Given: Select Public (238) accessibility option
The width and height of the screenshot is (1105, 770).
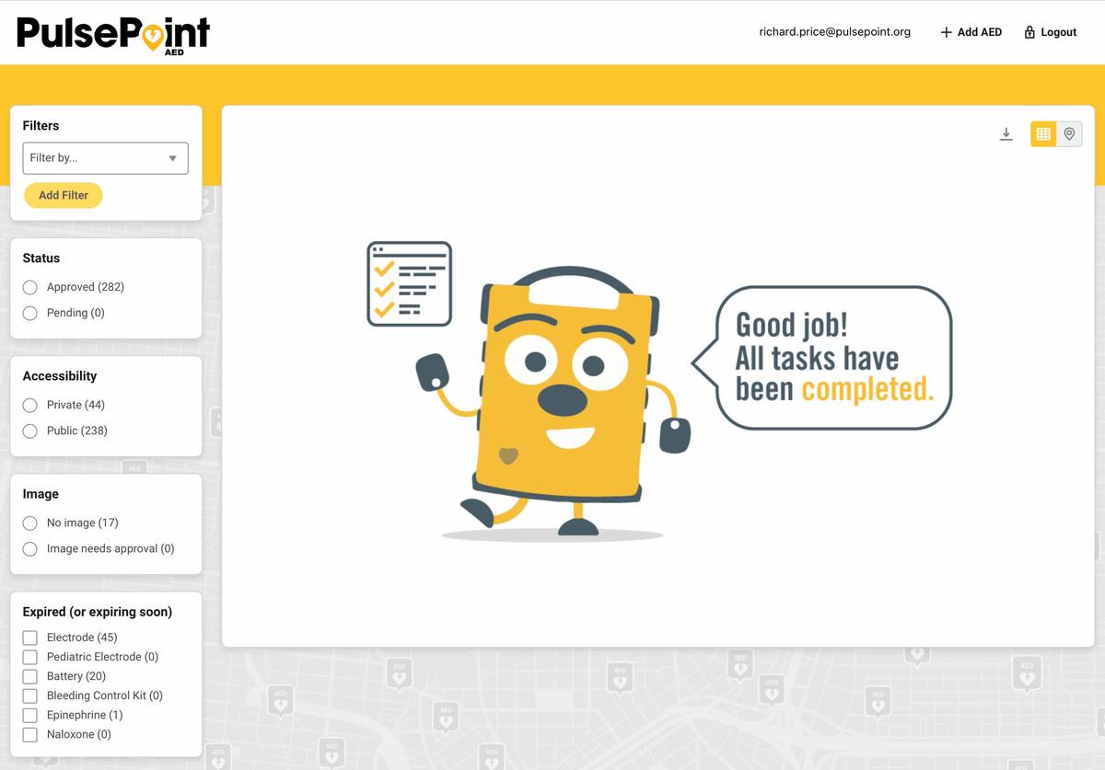Looking at the screenshot, I should 29,431.
